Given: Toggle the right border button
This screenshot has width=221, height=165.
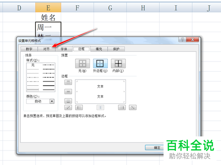Looking at the screenshot, I should coord(122,107).
